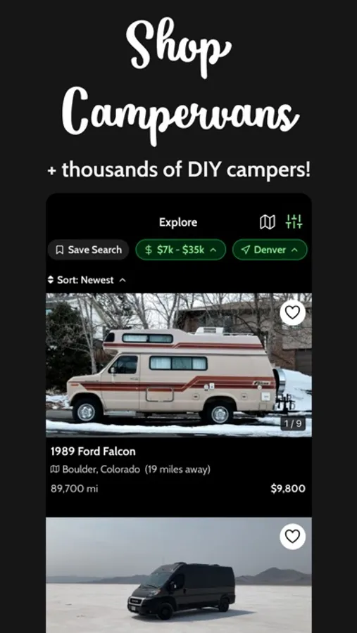Click the 1 / 9 photo counter
Image resolution: width=357 pixels, height=633 pixels.
click(293, 424)
